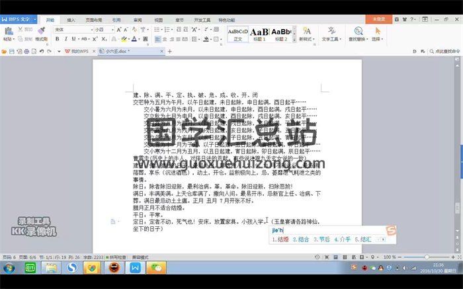Apply the 标题 1 style
Image resolution: width=463 pixels, height=289 pixels.
259,34
